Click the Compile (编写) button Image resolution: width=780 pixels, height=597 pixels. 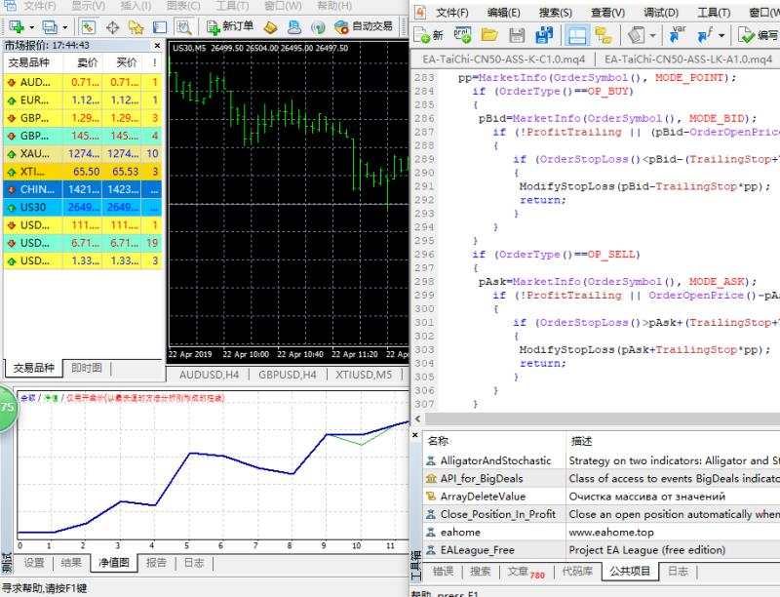[759, 35]
